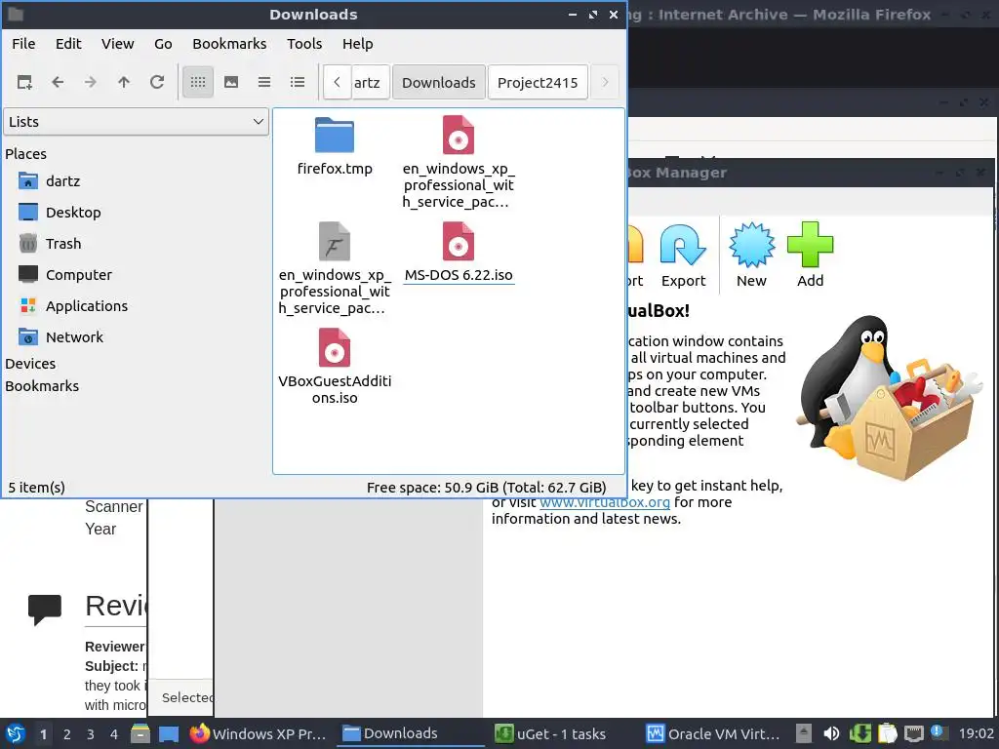Click '5 item(s)' status bar text
The image size is (999, 749).
point(36,488)
